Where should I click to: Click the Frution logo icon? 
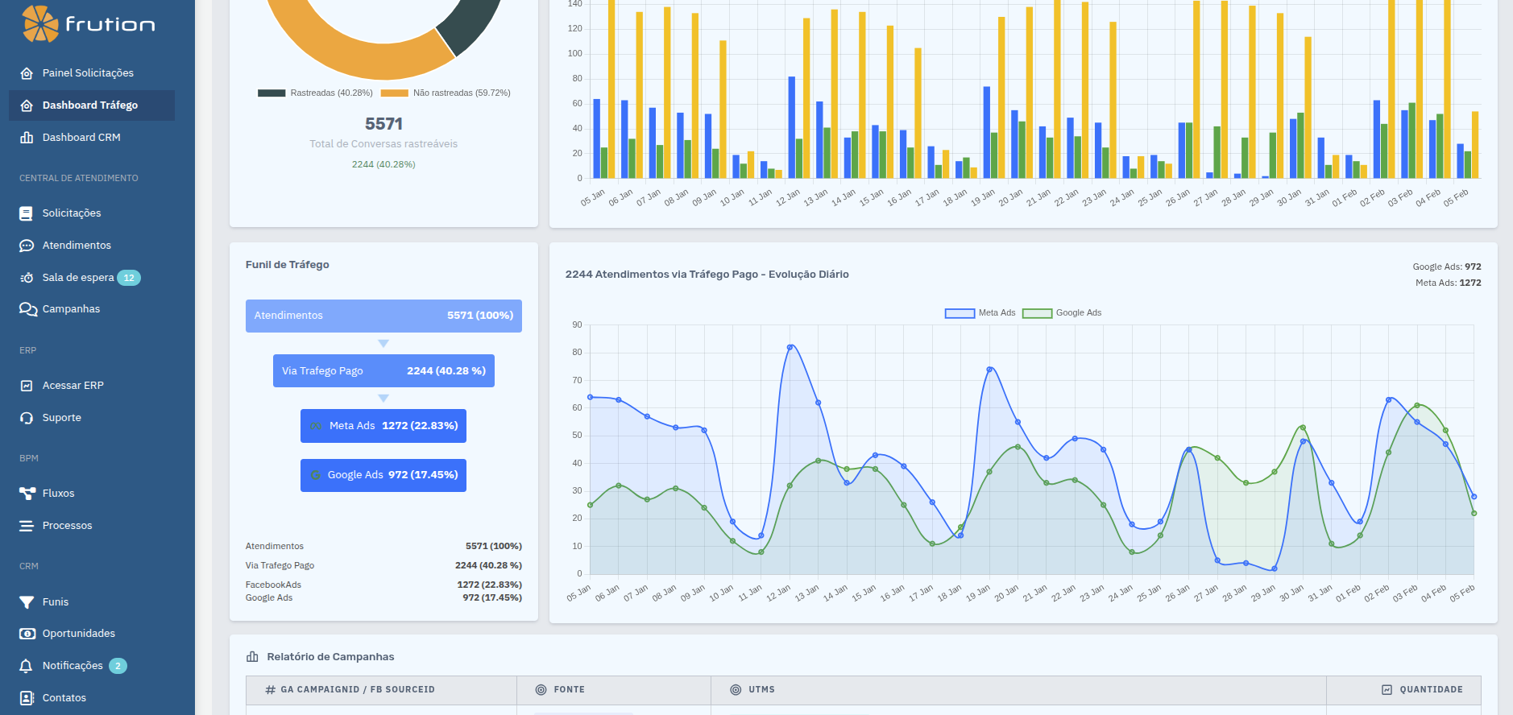tap(40, 23)
